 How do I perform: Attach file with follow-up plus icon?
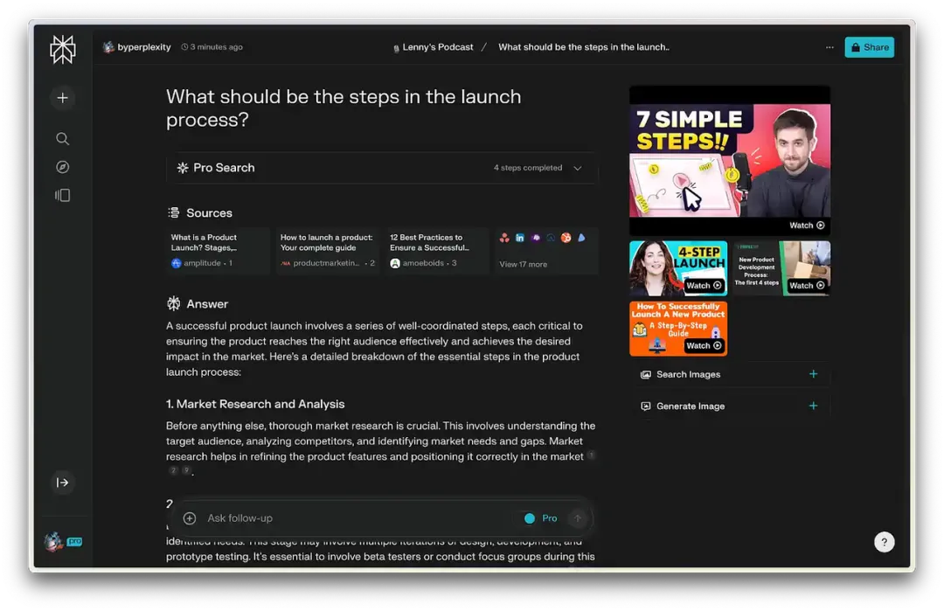point(190,518)
